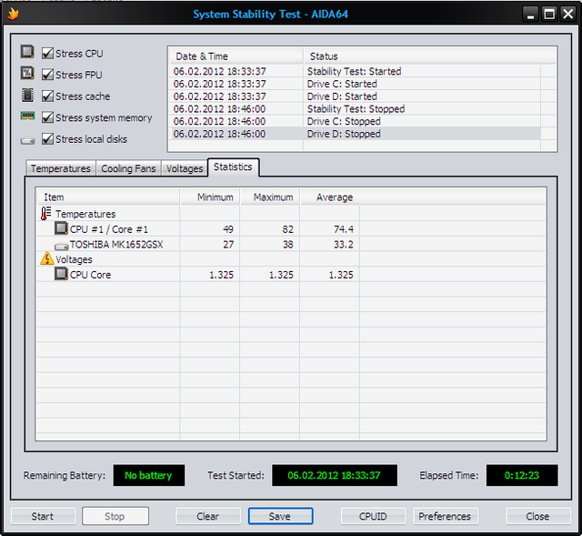Click the warning icon next to Voltages

pos(46,259)
